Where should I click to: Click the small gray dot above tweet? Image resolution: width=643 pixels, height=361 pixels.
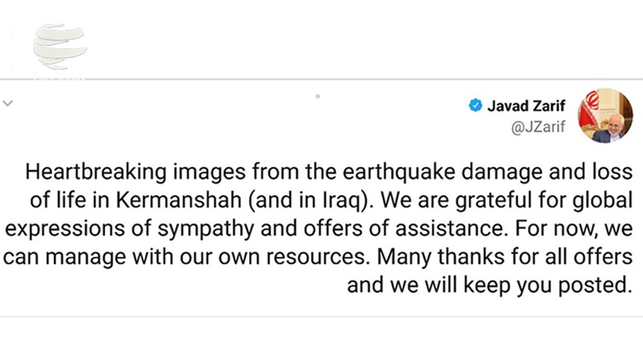pyautogui.click(x=317, y=96)
